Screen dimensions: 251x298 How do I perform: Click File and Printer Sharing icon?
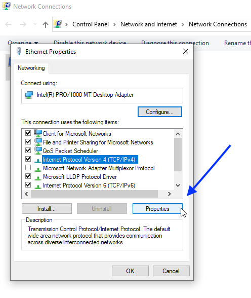click(x=38, y=142)
